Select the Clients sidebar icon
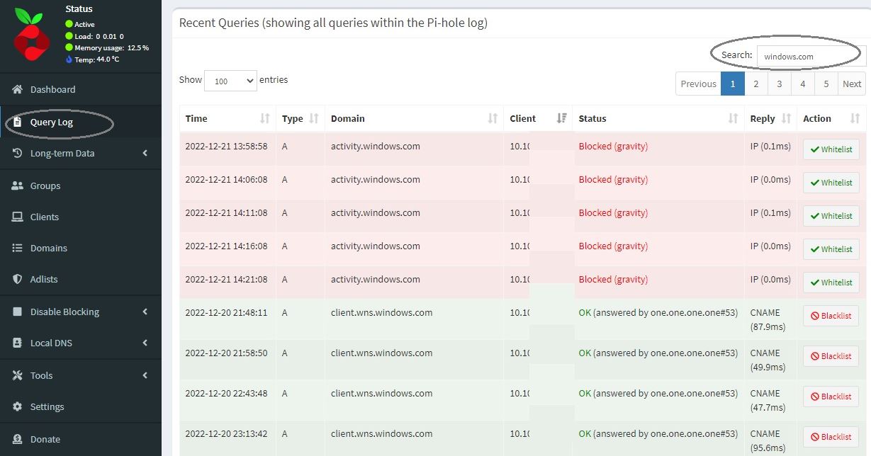This screenshot has height=456, width=871. [x=18, y=217]
